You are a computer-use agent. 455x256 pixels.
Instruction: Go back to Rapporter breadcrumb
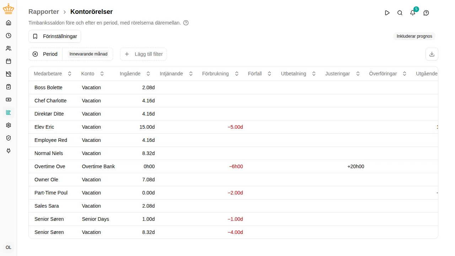[44, 12]
